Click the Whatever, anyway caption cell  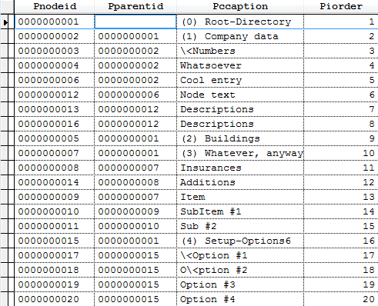pos(240,153)
